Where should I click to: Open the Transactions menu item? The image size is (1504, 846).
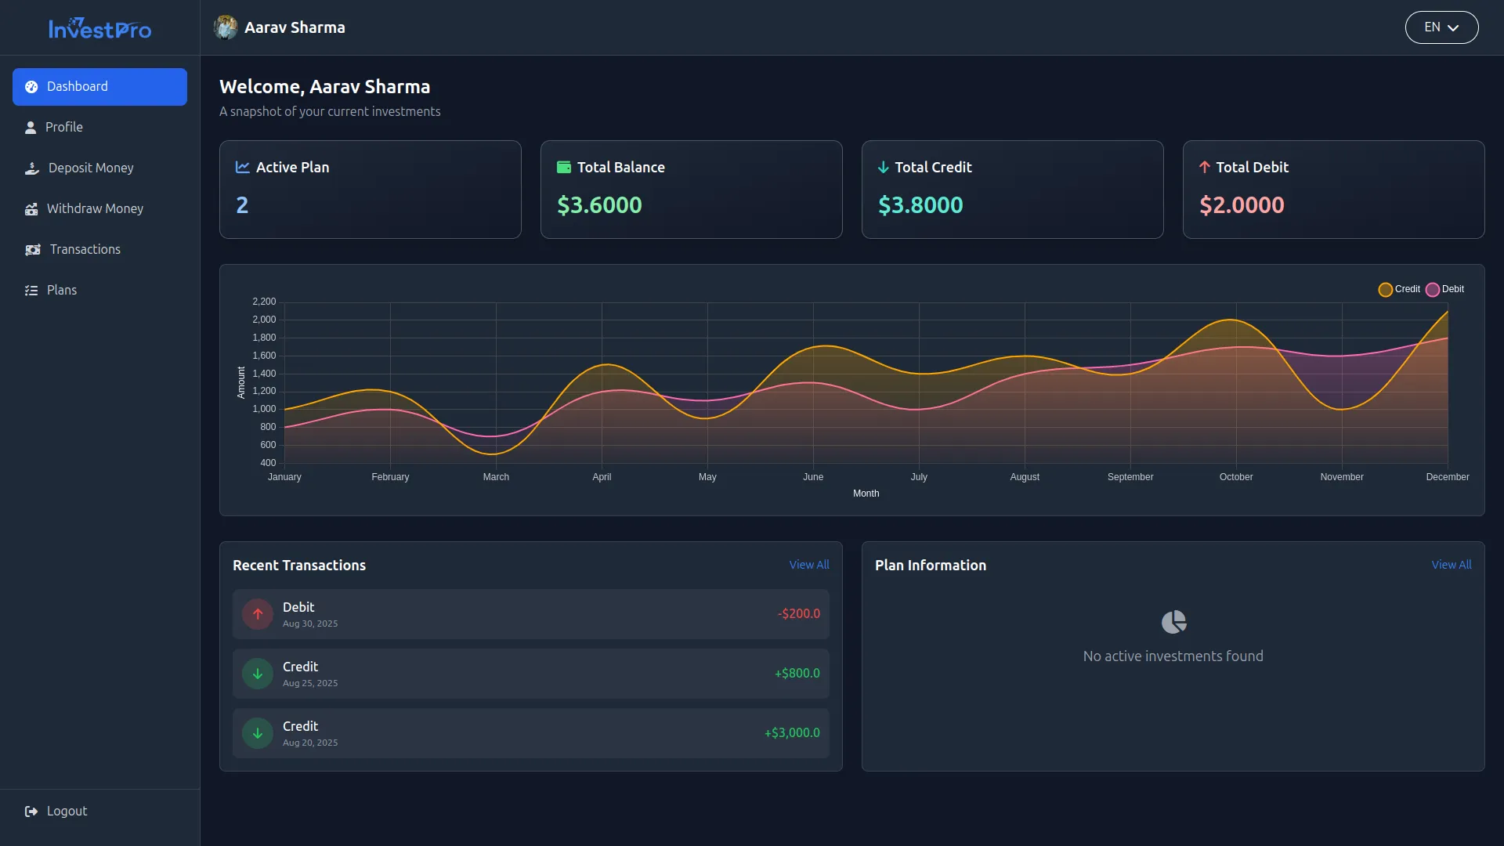tap(85, 250)
